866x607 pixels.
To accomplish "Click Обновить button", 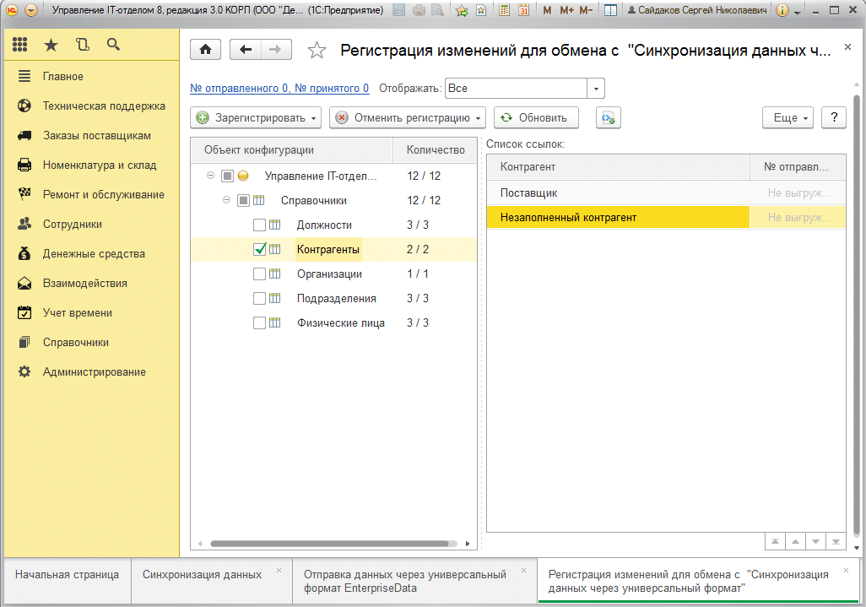I will coord(536,117).
